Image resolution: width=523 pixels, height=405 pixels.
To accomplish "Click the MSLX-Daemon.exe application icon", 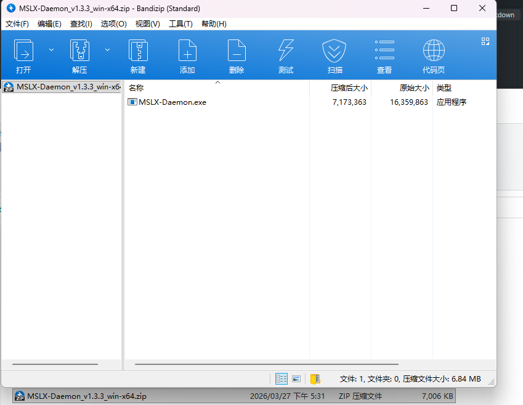I will click(x=132, y=102).
